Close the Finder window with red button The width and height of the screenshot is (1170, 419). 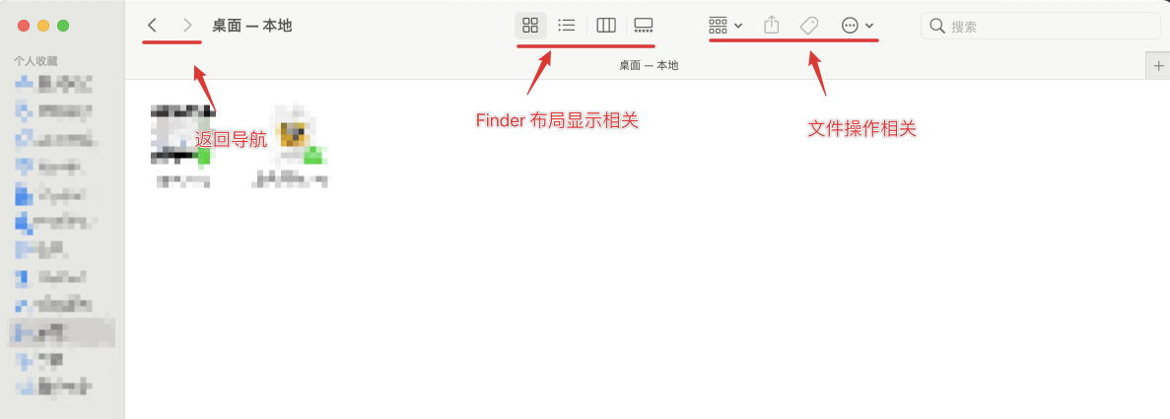[x=24, y=26]
